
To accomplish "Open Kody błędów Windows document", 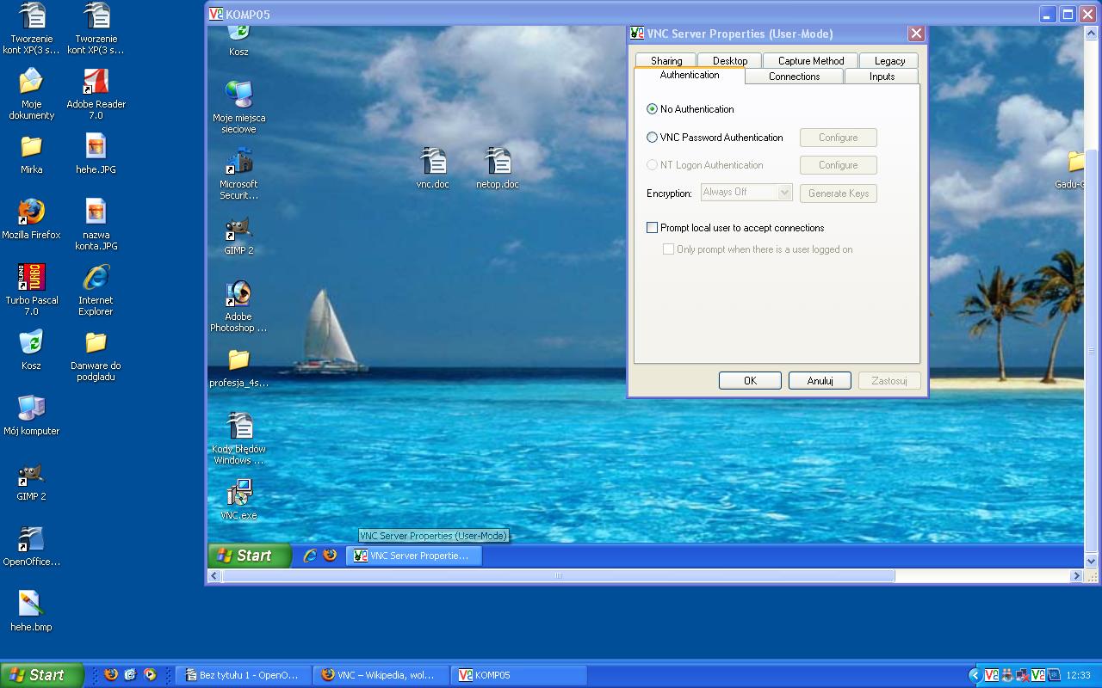I will [x=238, y=439].
